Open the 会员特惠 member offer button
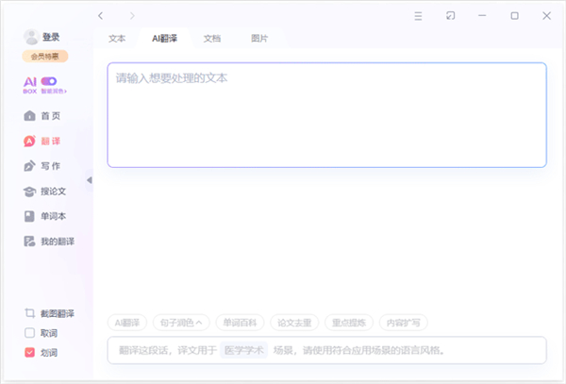 tap(45, 57)
